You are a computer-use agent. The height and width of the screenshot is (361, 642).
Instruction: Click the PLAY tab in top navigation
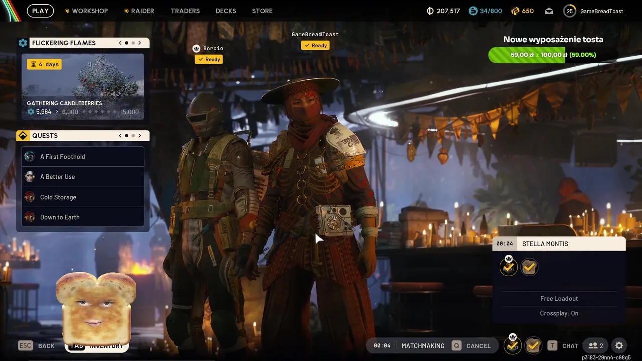click(x=40, y=11)
